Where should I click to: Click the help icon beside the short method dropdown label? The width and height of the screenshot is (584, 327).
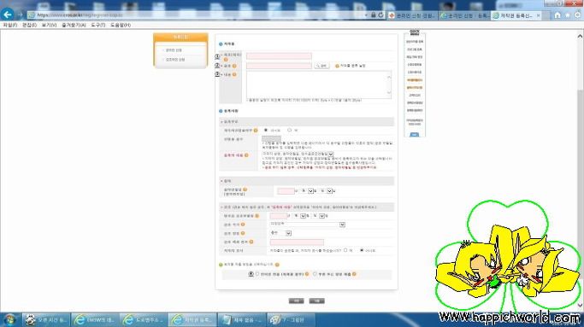pos(243,233)
